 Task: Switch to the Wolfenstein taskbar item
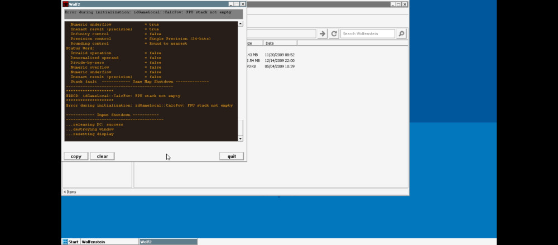(x=109, y=242)
